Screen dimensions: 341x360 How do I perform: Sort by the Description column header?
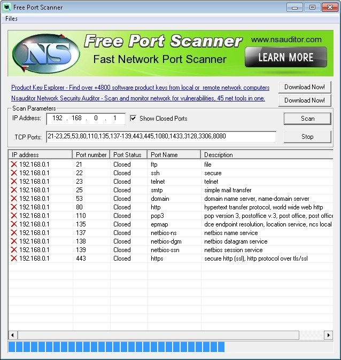267,154
